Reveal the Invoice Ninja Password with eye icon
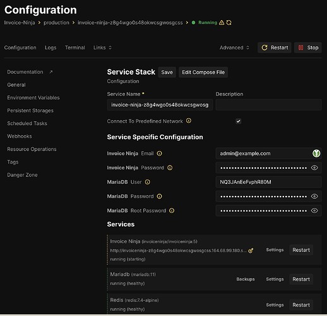Screen dimensions: 327x316 [314, 167]
